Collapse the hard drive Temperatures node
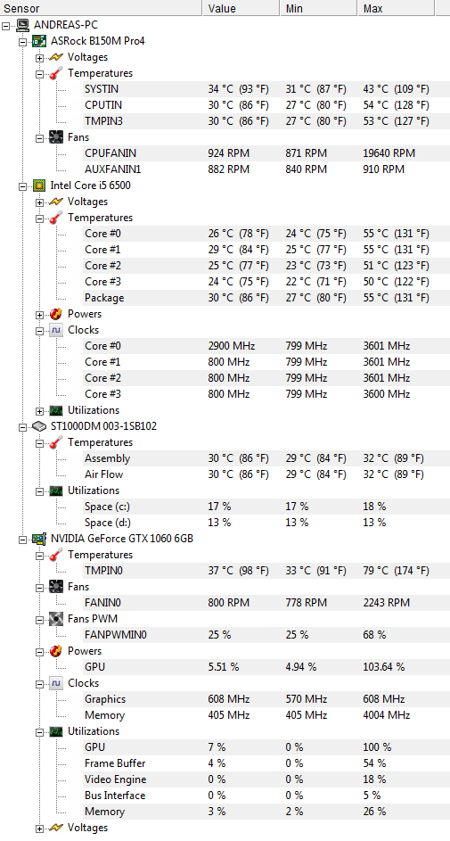450x841 pixels. pos(39,443)
